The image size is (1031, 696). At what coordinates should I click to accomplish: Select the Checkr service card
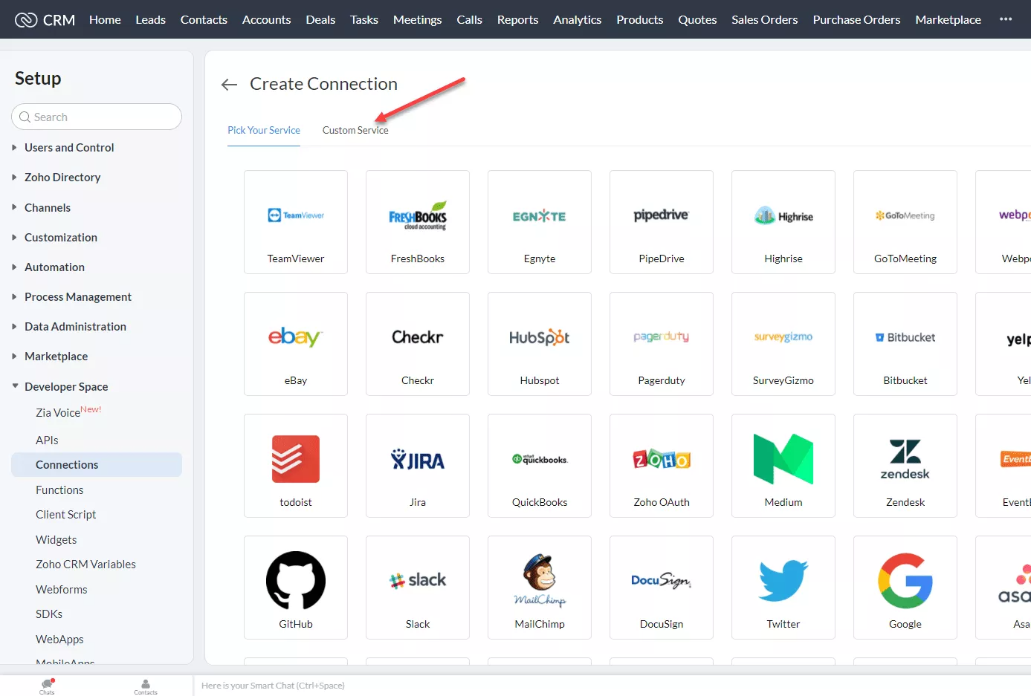coord(418,344)
